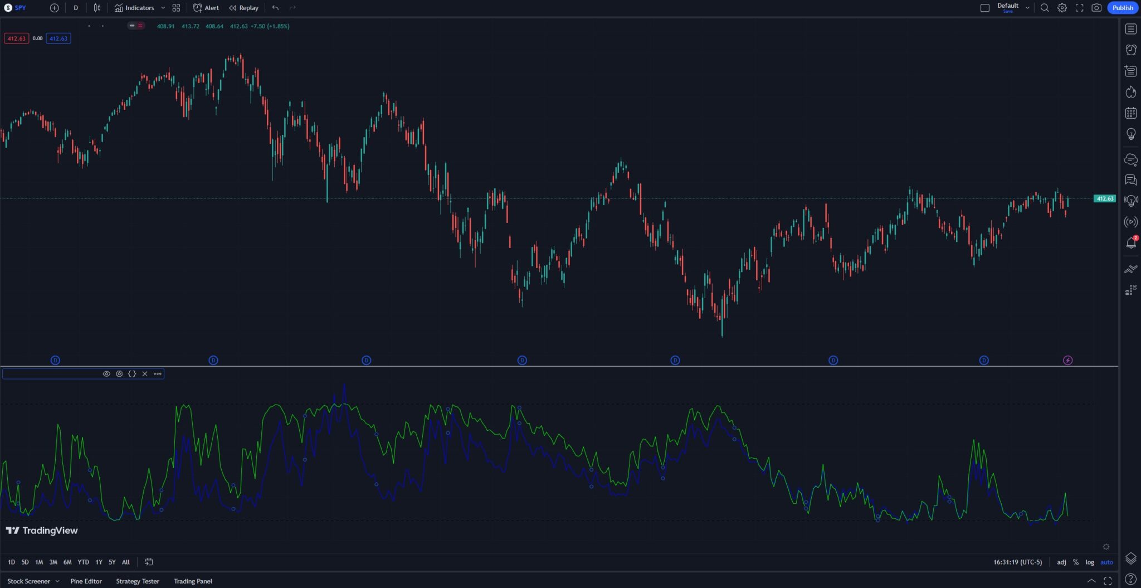This screenshot has height=588, width=1141.
Task: Open the Strategy Tester tab
Action: (x=137, y=581)
